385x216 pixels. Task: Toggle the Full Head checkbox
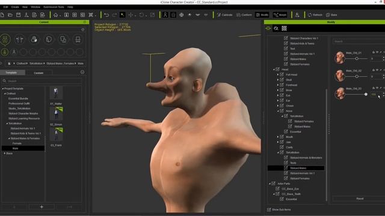282,74
